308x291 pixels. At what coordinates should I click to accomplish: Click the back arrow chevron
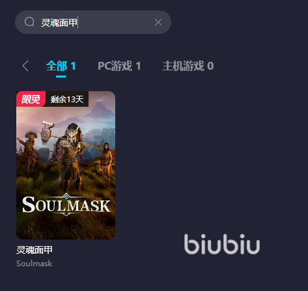point(25,66)
